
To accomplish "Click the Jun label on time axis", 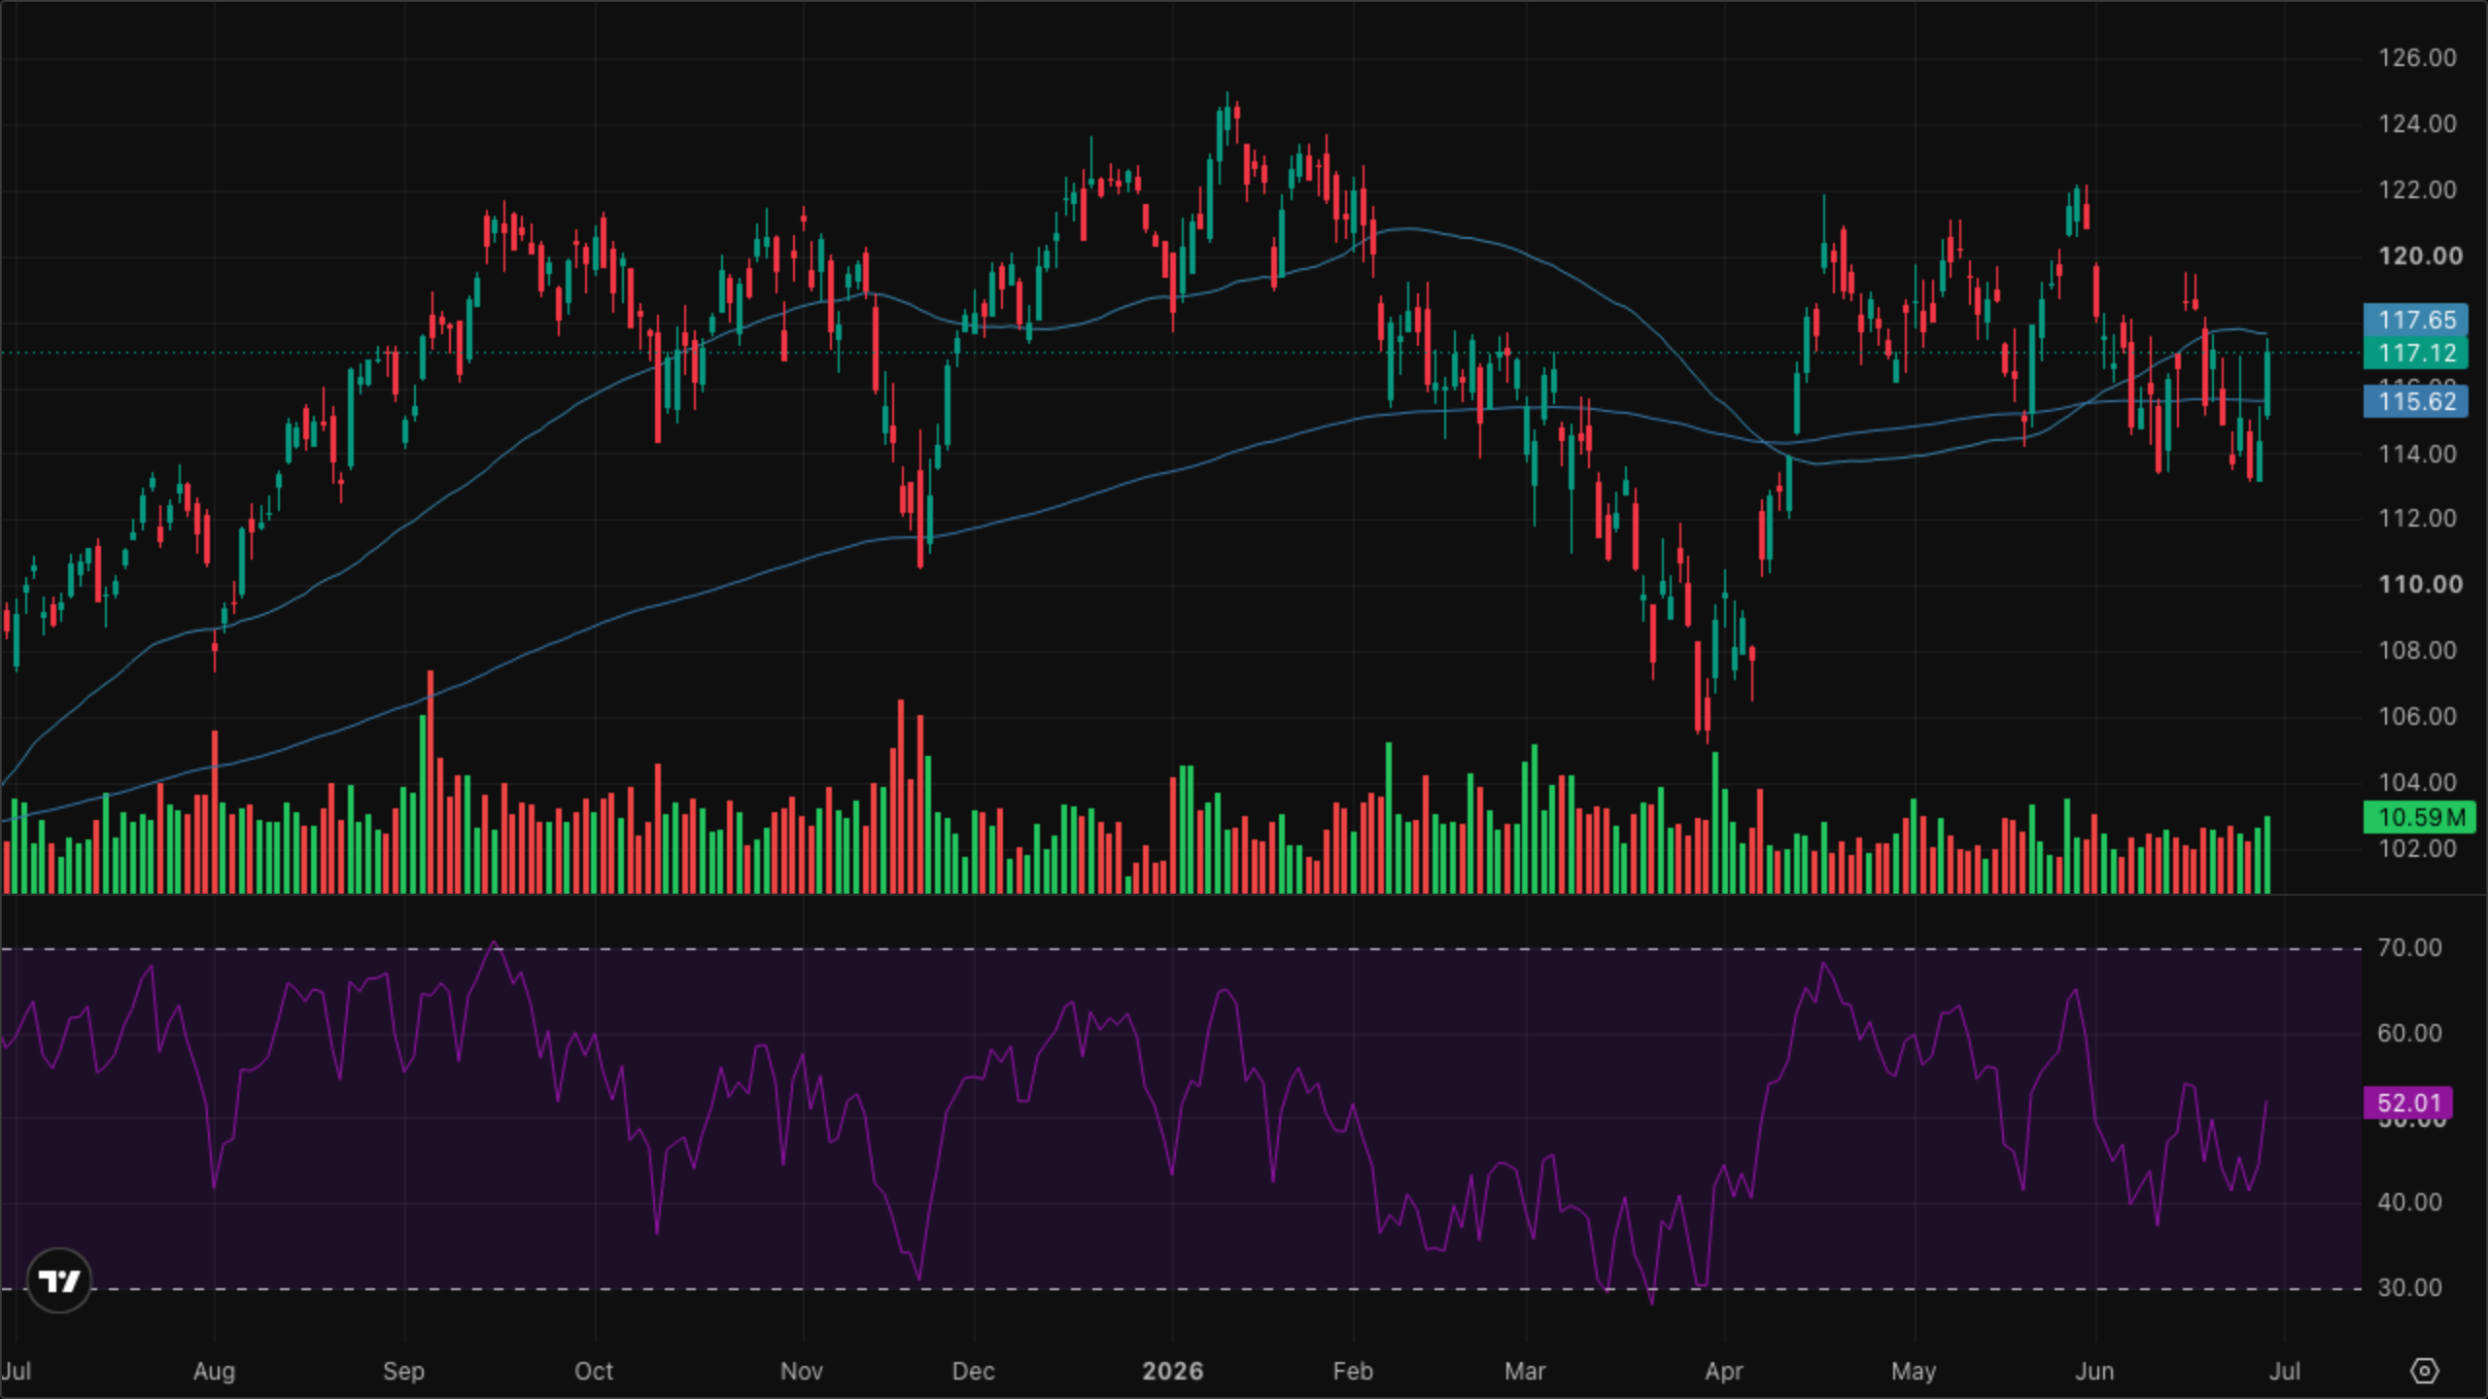I will pyautogui.click(x=2094, y=1371).
